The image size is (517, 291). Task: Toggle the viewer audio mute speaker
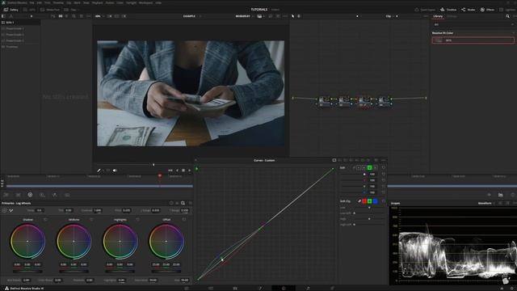(x=115, y=171)
